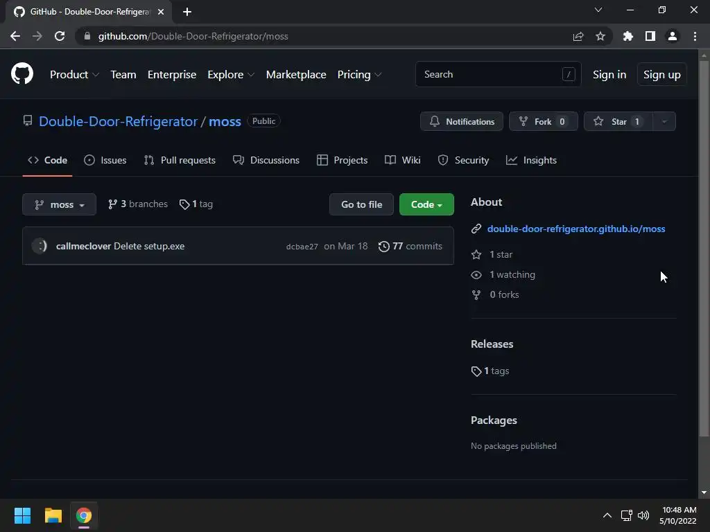Click the volume speaker icon
The image size is (710, 532).
click(x=643, y=515)
